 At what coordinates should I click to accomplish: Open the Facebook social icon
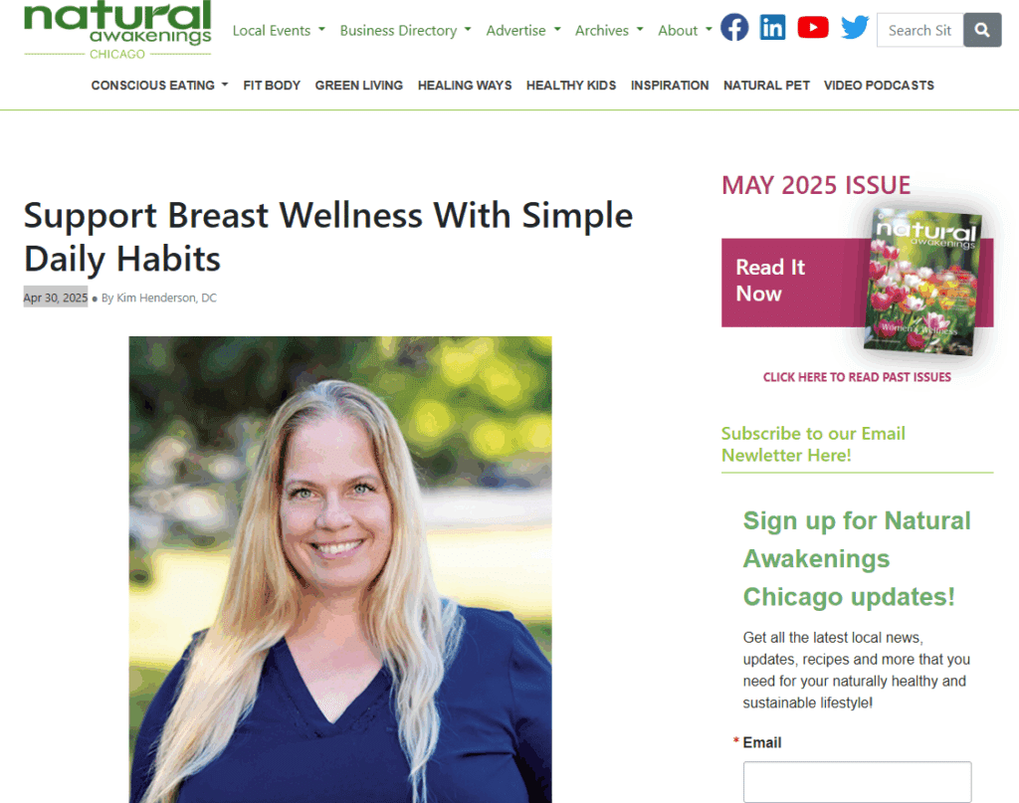click(x=734, y=28)
